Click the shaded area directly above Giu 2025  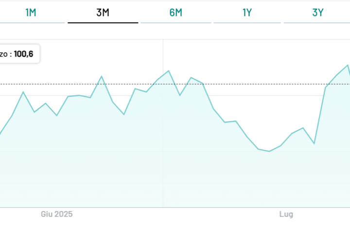56,165
